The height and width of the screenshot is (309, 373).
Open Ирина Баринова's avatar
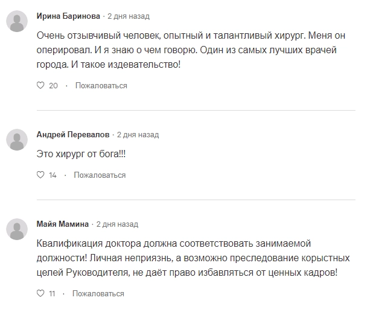click(16, 22)
